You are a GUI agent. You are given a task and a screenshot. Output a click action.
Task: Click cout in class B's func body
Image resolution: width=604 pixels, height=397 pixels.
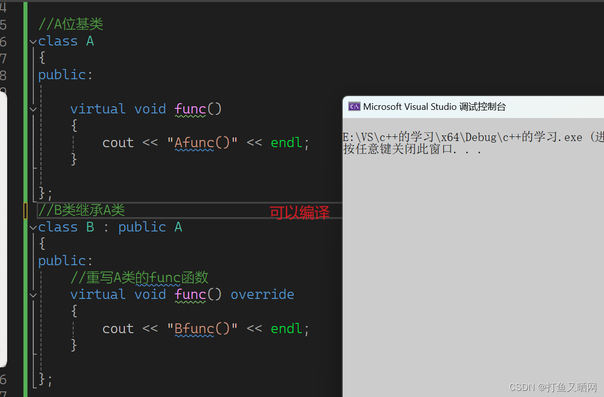pyautogui.click(x=118, y=329)
